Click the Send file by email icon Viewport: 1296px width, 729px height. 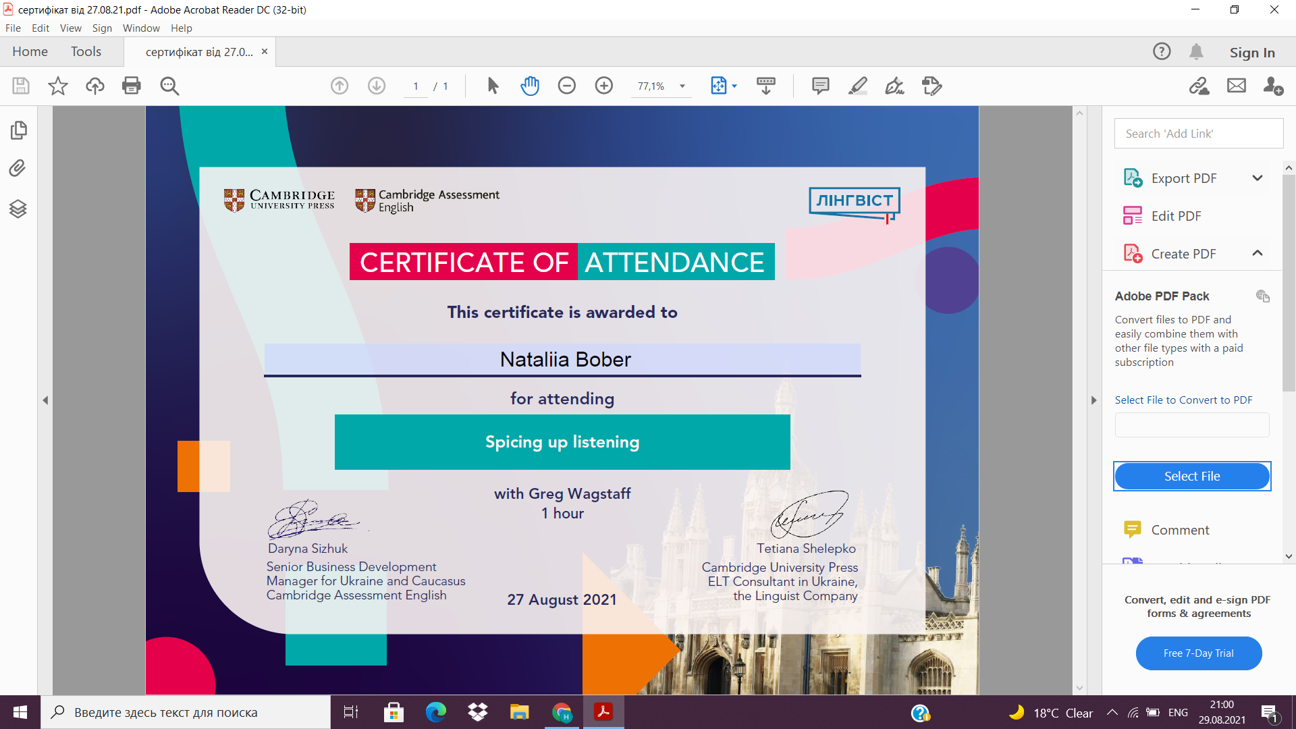1237,86
